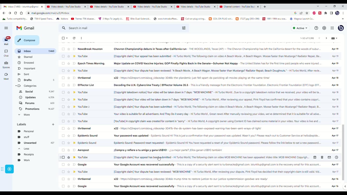Archive the hovered MOB MACHINE appeal email
Viewport: 347px width, 195px height.
tap(315, 157)
